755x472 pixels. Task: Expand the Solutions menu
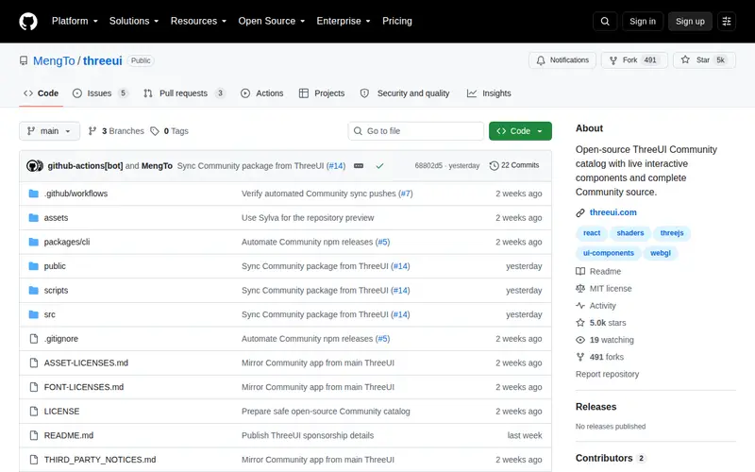pyautogui.click(x=134, y=21)
